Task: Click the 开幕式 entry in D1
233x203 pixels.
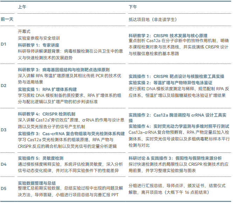Action: pos(24,31)
